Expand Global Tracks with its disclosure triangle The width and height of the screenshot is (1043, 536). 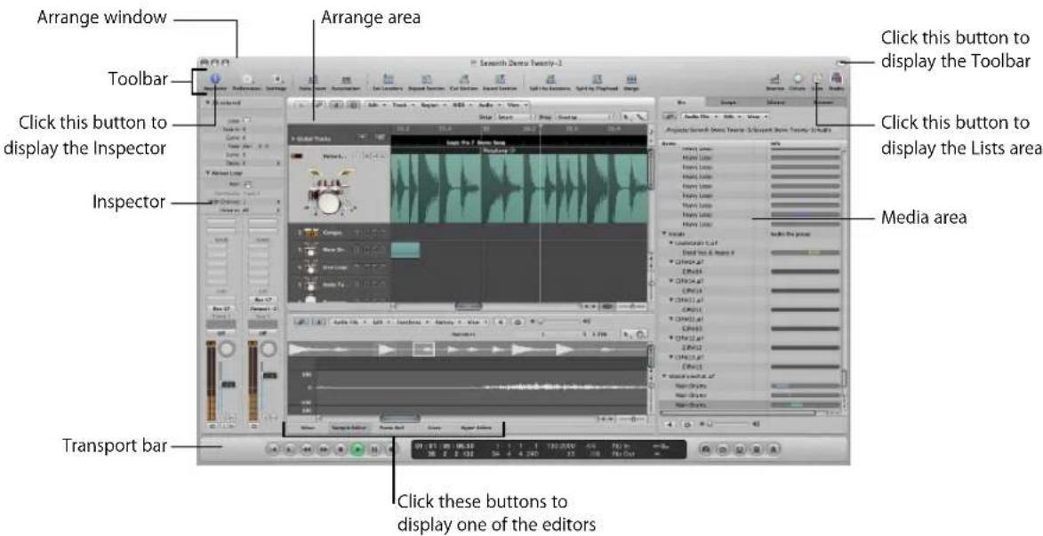293,139
